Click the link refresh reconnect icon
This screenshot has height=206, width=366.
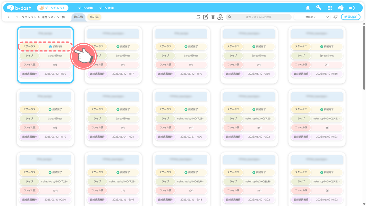(x=220, y=17)
